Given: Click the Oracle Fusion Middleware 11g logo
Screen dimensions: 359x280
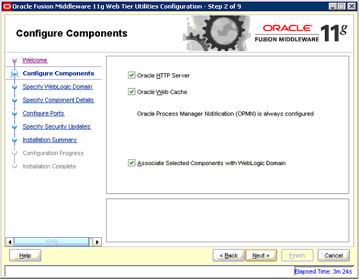Looking at the screenshot, I should coord(301,33).
